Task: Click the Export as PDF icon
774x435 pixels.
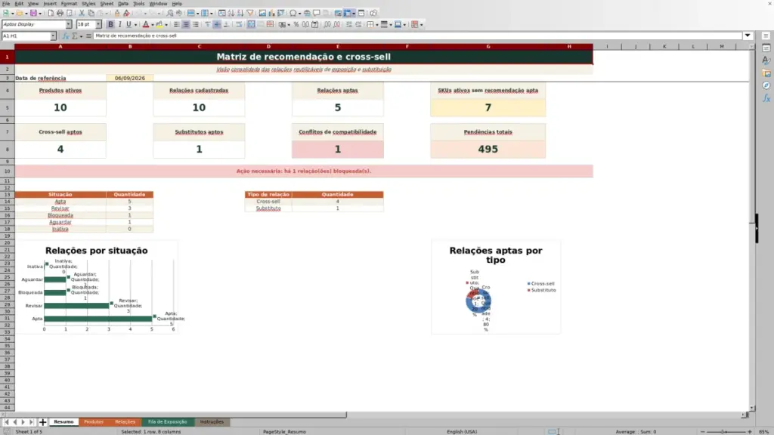Action: [51, 13]
